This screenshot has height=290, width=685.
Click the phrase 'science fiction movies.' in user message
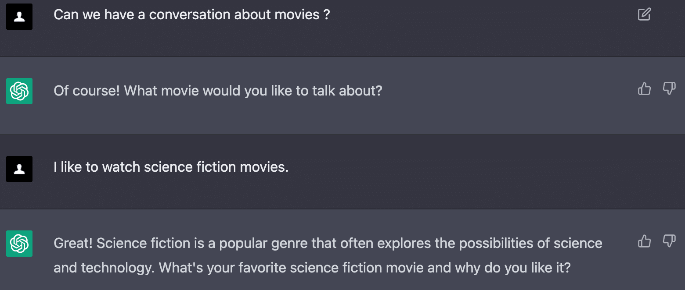pyautogui.click(x=216, y=167)
